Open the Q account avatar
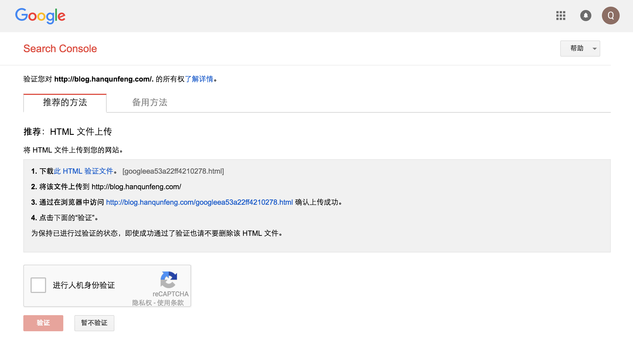Image resolution: width=633 pixels, height=349 pixels. pyautogui.click(x=611, y=16)
